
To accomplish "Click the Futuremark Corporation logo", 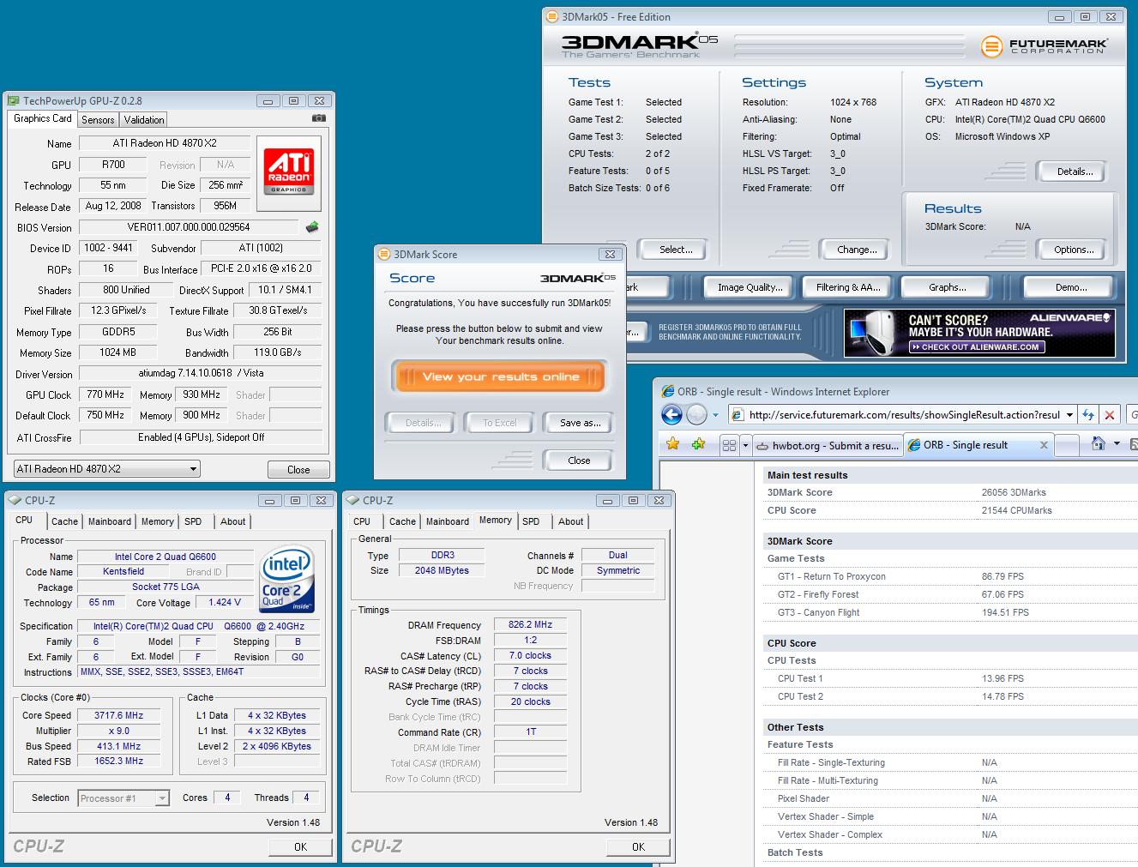I will (x=1045, y=45).
